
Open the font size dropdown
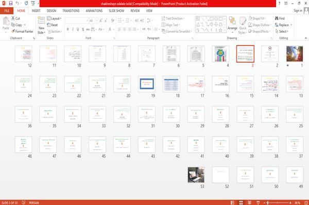pyautogui.click(x=96, y=21)
